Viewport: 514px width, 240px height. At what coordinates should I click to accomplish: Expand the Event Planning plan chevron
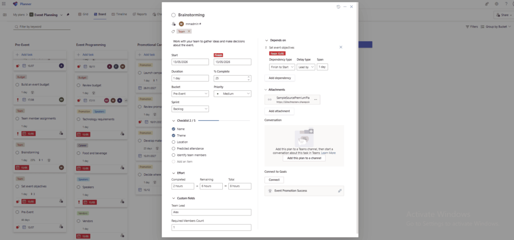point(62,15)
